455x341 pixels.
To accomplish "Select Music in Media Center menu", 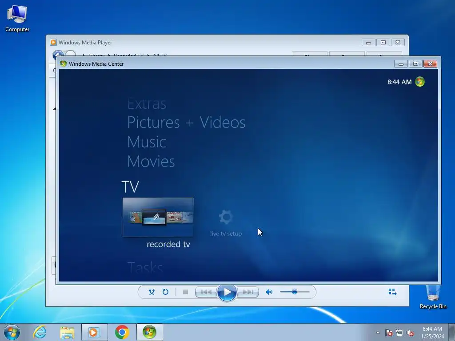I will [147, 142].
